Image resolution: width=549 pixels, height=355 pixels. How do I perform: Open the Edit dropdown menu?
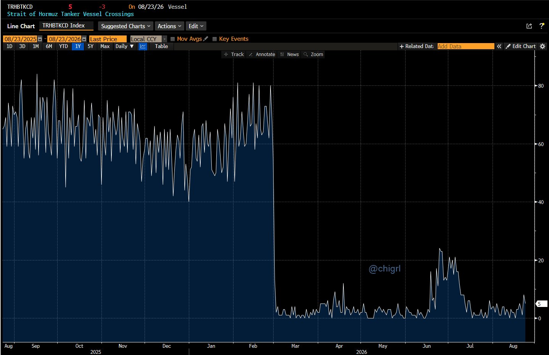pos(196,26)
